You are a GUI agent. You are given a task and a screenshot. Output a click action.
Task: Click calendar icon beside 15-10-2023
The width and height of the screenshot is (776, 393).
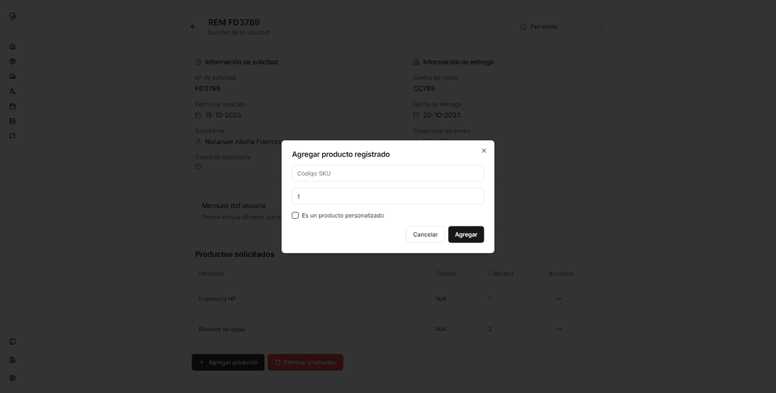(199, 115)
